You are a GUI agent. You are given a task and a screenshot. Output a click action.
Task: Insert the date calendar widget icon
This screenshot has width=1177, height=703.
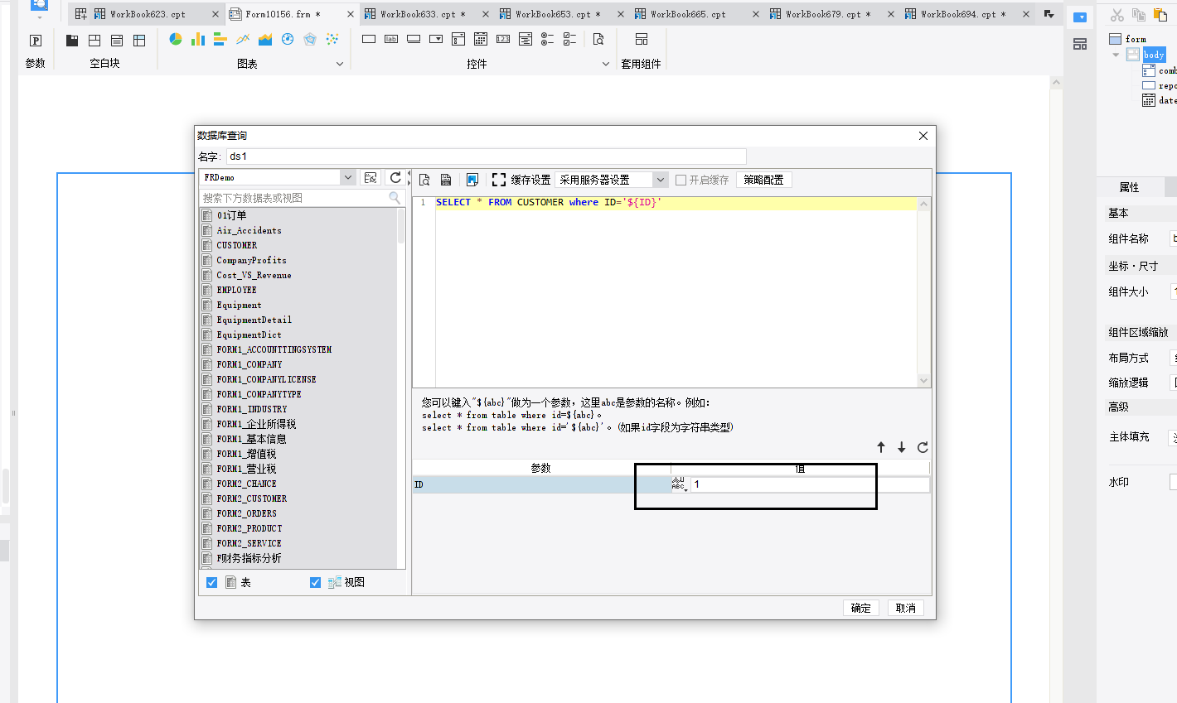click(481, 39)
